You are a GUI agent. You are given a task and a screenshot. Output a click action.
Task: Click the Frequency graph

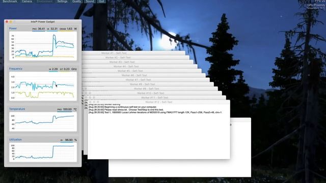click(x=43, y=86)
